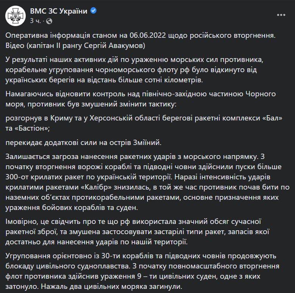The width and height of the screenshot is (295, 293).
Task: Click the "3 ч." post timestamp
Action: tap(35, 20)
